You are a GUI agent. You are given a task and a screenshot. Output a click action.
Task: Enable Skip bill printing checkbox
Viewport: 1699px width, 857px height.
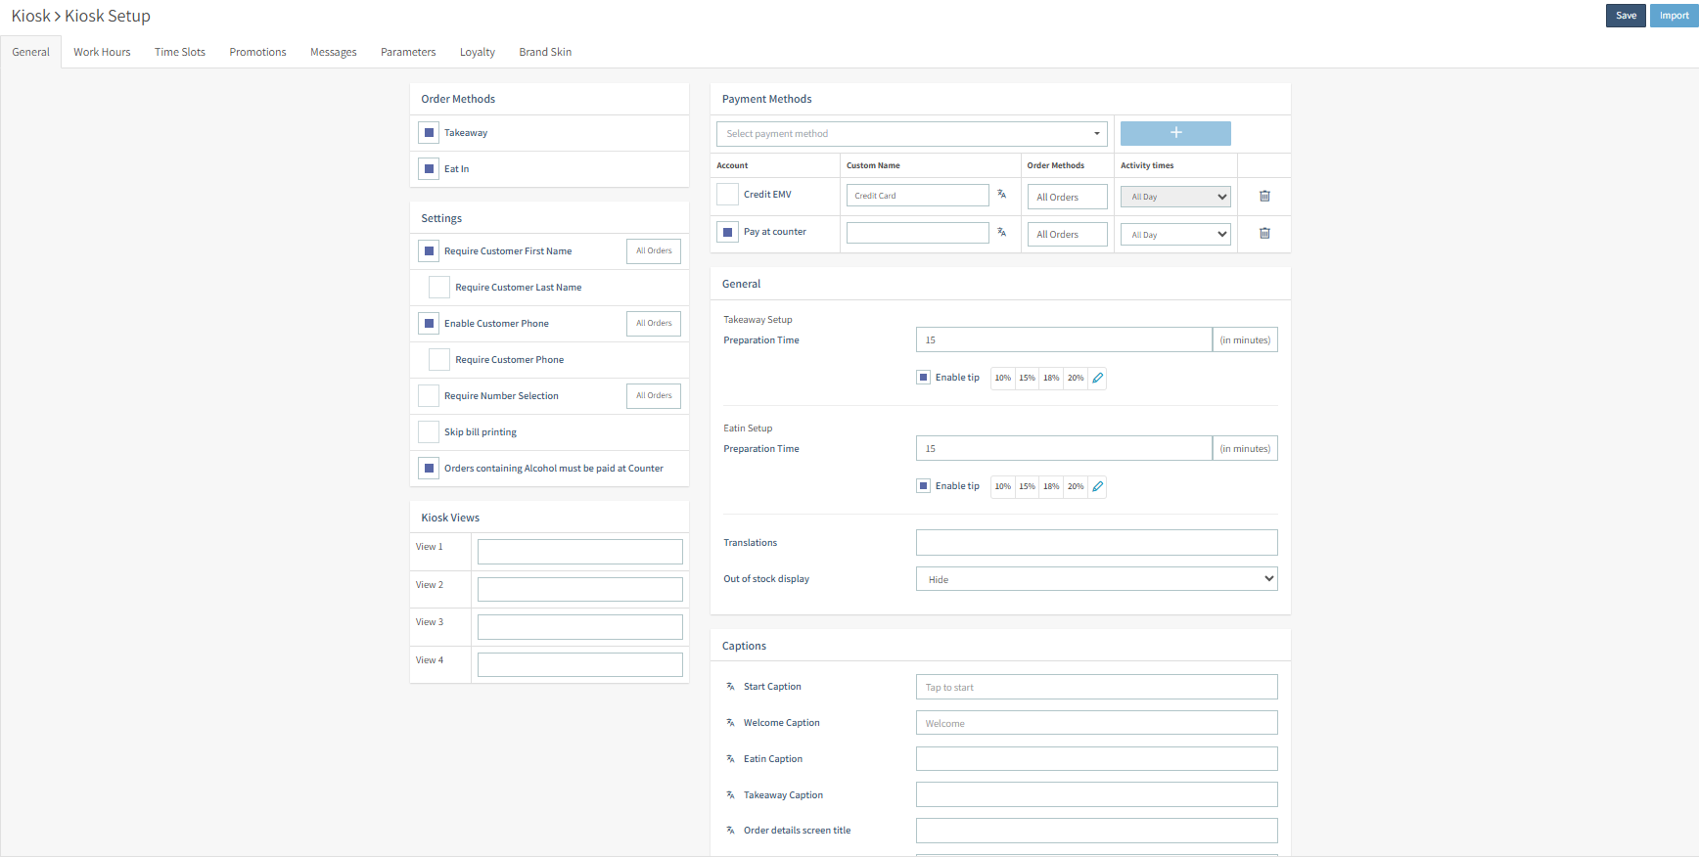tap(429, 432)
